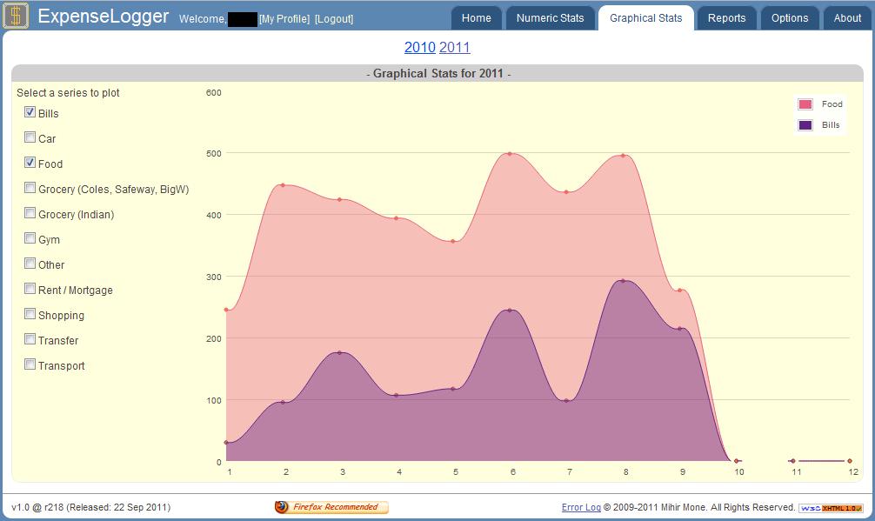This screenshot has height=521, width=875.
Task: Tick the Transfer series checkbox
Action: click(30, 339)
